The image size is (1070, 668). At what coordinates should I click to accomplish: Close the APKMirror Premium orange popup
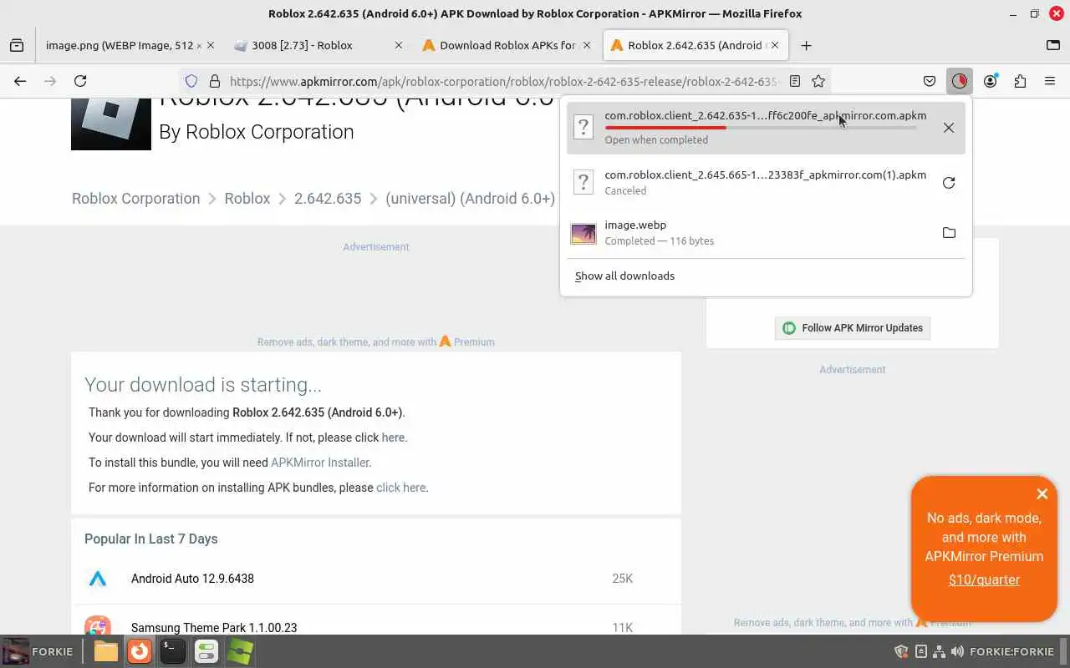coord(1042,493)
